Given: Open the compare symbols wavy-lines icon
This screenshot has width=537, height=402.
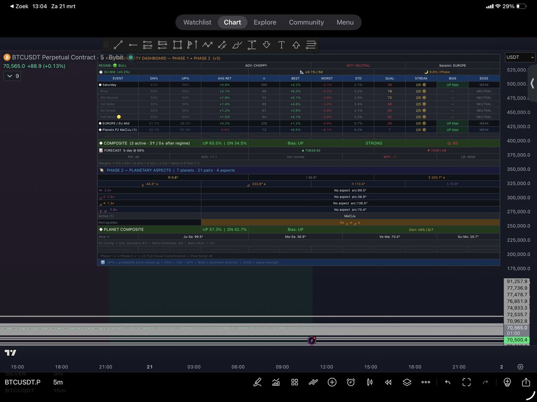Looking at the screenshot, I should [x=313, y=382].
